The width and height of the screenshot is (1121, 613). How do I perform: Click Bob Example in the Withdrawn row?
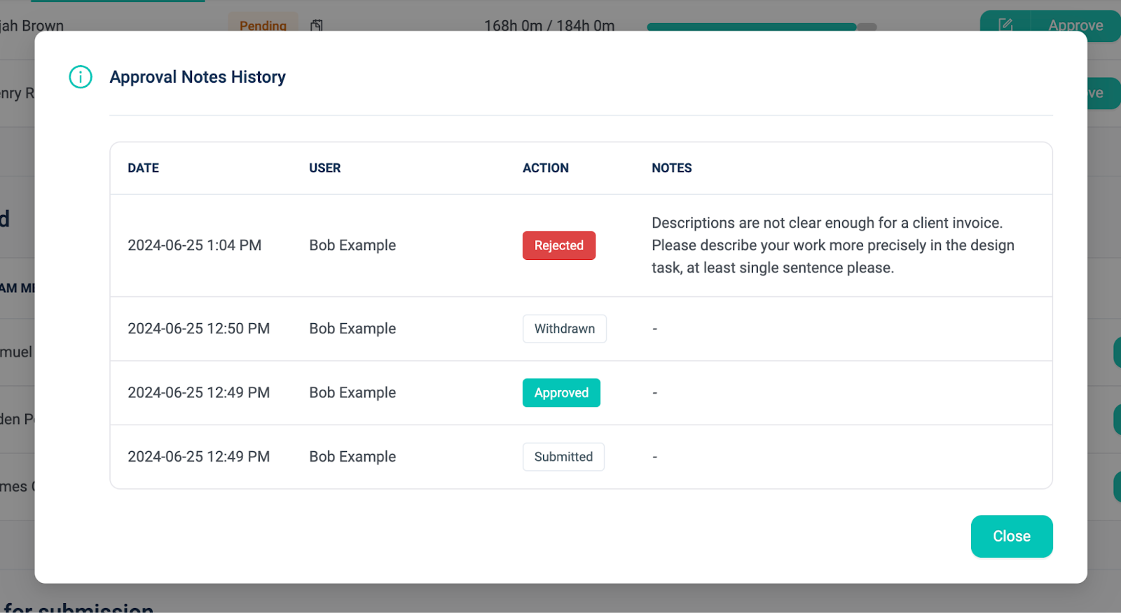(352, 329)
